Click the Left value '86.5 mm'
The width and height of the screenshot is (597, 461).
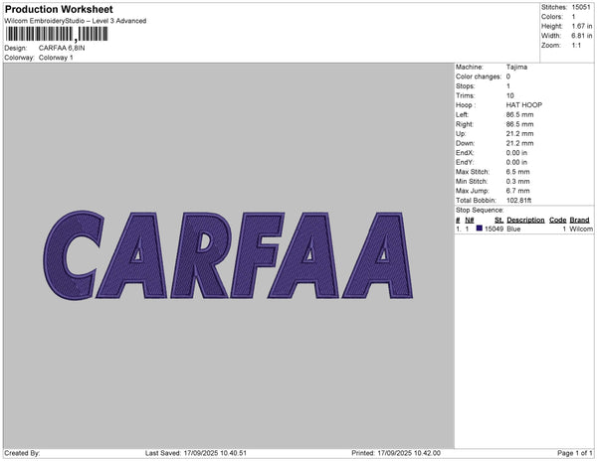(519, 115)
